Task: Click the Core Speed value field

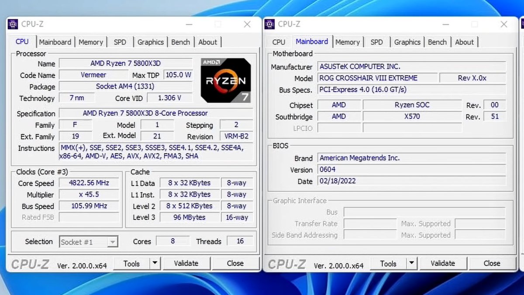Action: [89, 183]
